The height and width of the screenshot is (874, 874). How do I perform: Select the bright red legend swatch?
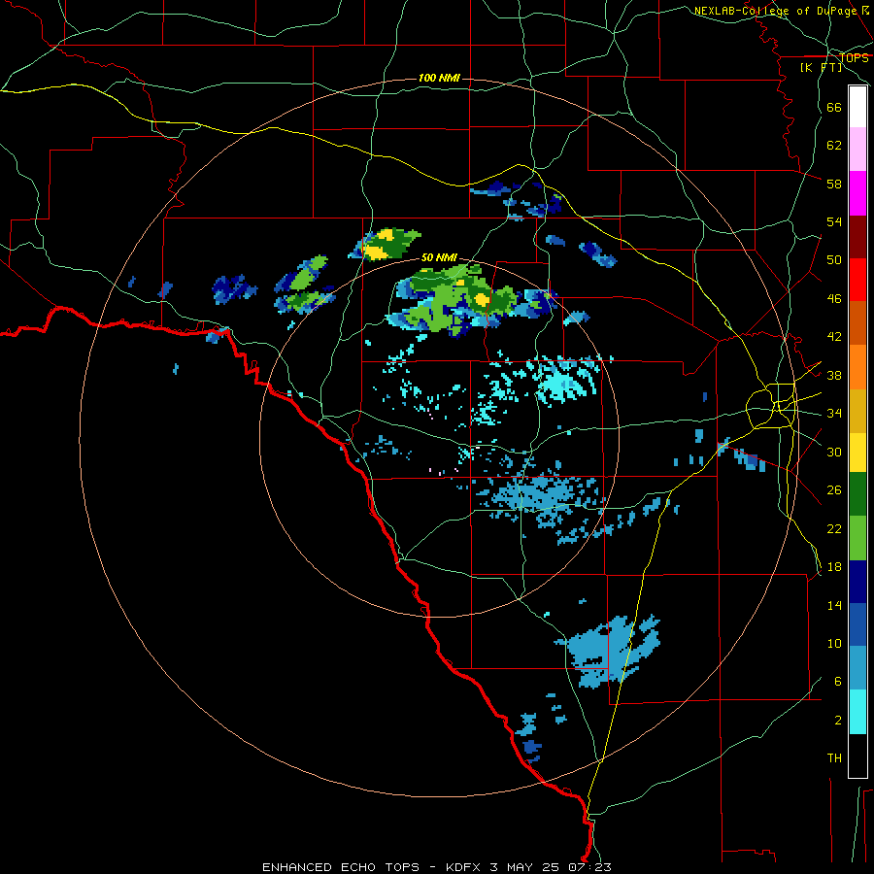coord(857,280)
